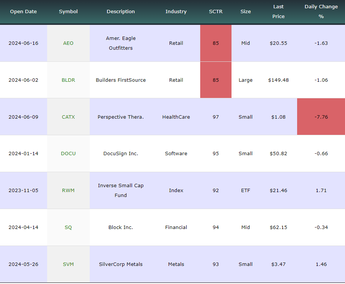
Task: Click the SCTR value 93
Action: coord(216,264)
